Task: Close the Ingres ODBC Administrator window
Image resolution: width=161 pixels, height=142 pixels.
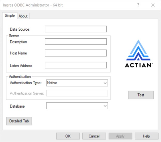Action: (153, 5)
